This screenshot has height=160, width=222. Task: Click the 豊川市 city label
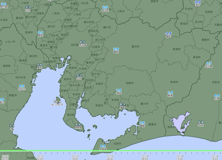(144, 104)
